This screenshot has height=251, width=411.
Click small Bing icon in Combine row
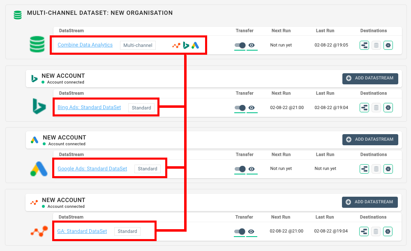(x=186, y=45)
